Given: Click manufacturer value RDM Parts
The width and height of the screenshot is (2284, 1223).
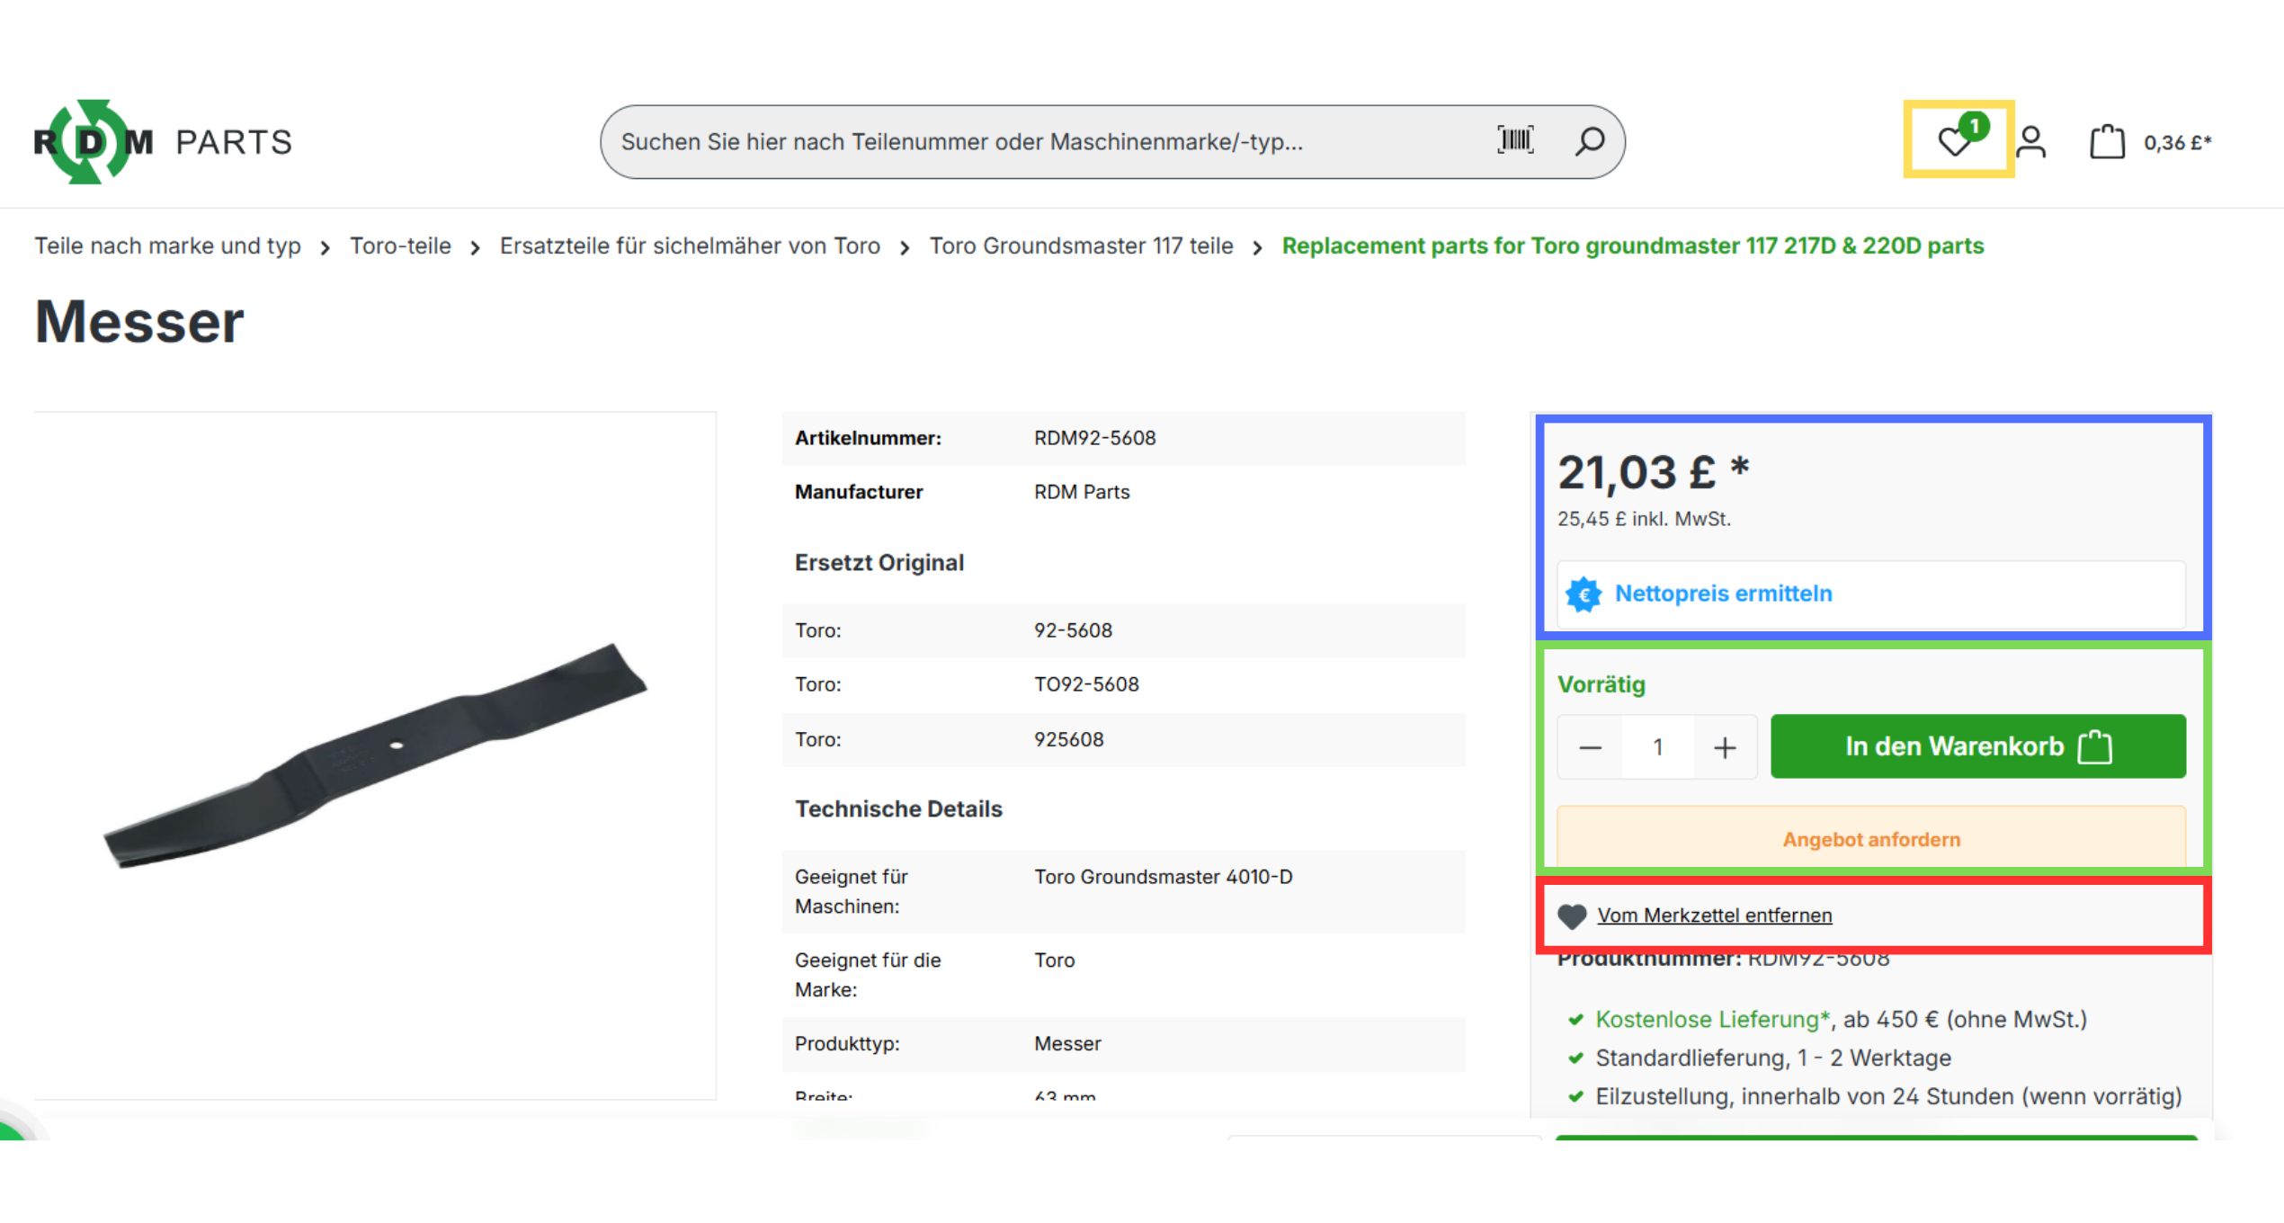Looking at the screenshot, I should (x=1082, y=492).
